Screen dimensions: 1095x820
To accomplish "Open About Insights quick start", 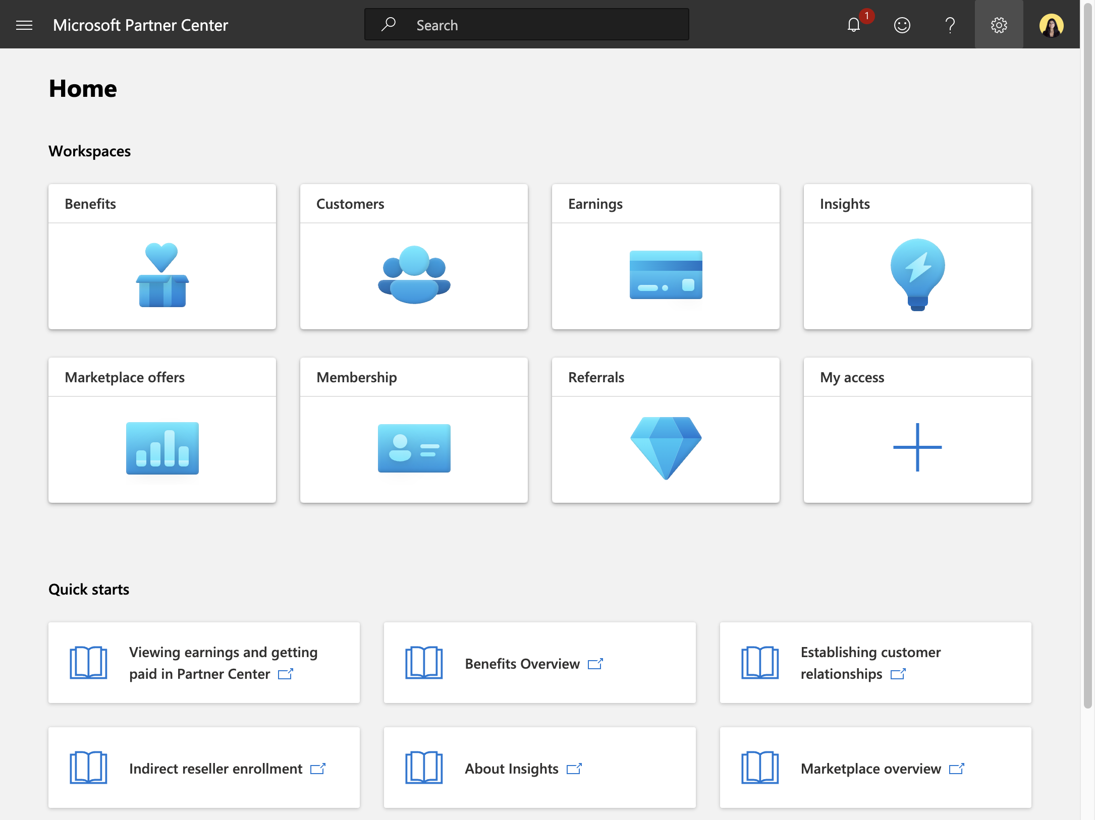I will [539, 768].
